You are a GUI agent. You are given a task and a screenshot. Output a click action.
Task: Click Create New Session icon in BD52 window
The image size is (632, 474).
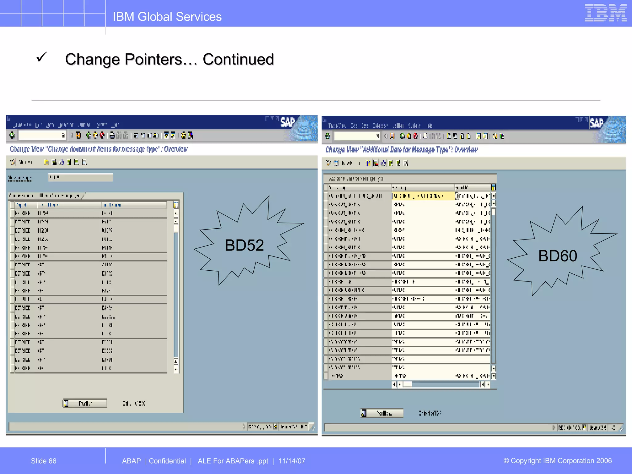coord(166,135)
